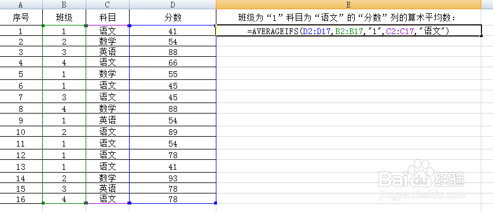
Task: Select 序号 cell containing 5
Action: click(x=21, y=74)
